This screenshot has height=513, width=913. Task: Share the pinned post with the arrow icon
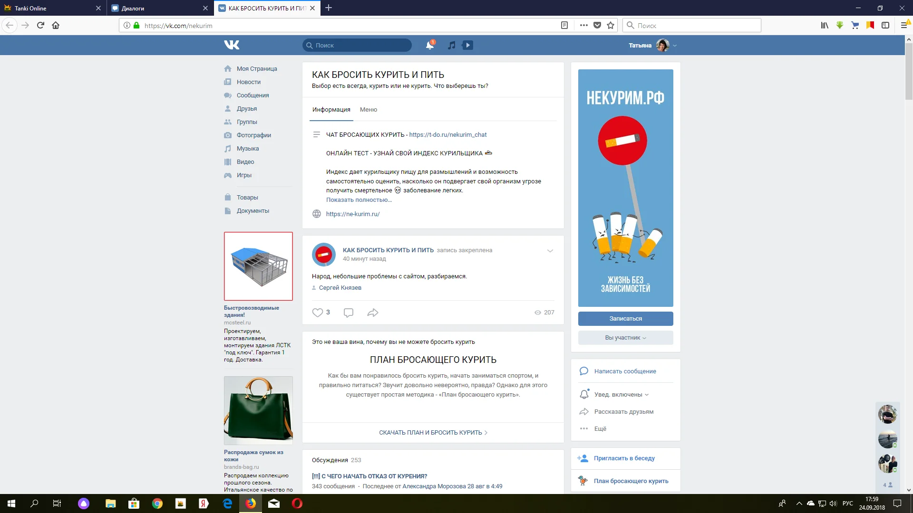click(x=373, y=313)
